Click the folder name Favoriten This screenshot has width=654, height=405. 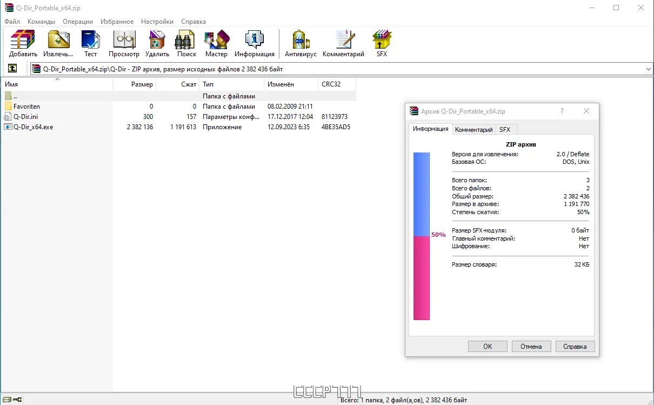27,107
